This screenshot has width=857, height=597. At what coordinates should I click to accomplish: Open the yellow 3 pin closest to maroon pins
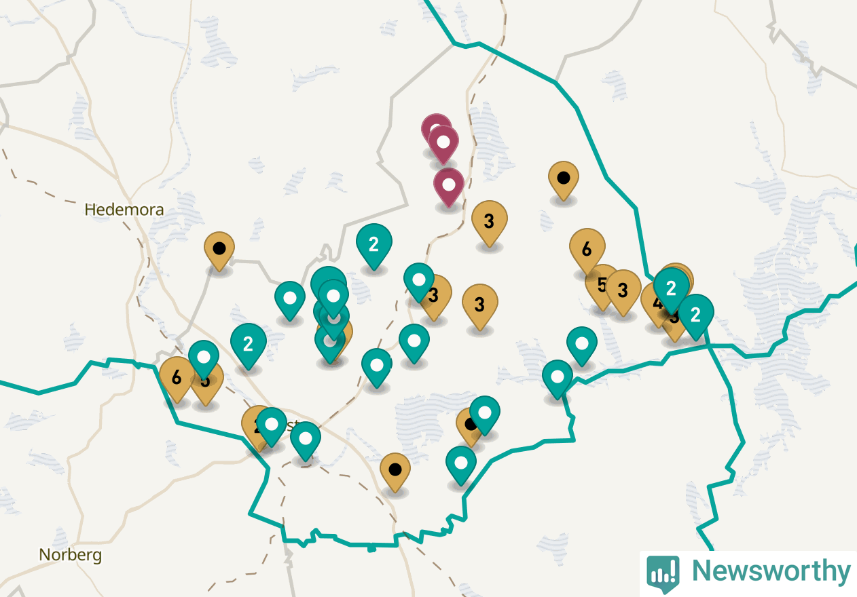(x=489, y=224)
